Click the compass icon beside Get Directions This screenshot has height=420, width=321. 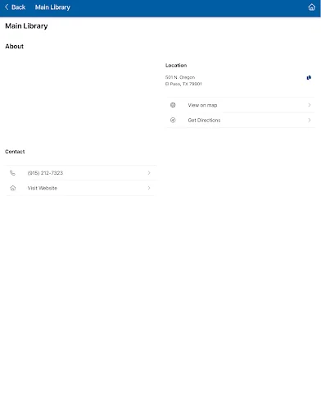(x=173, y=120)
